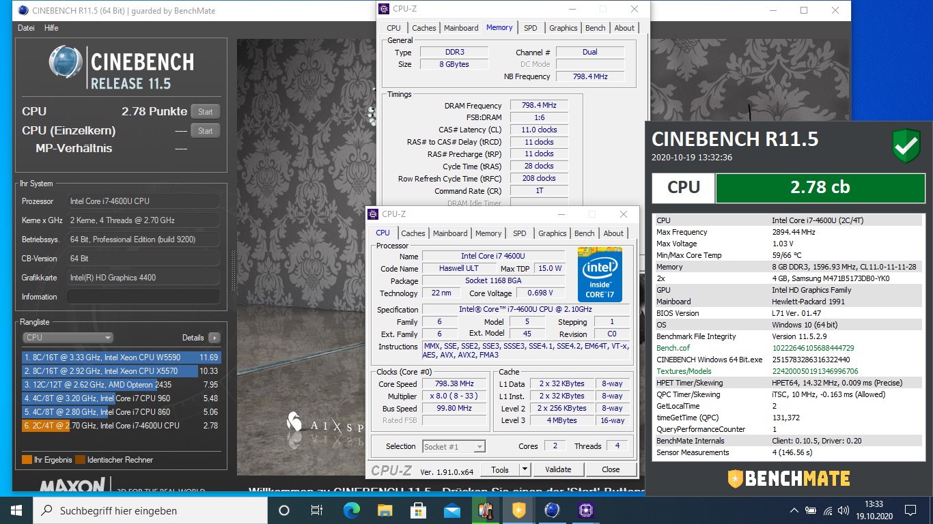Click the Taskbar search box
Screen dimensions: 933x524
click(x=152, y=510)
